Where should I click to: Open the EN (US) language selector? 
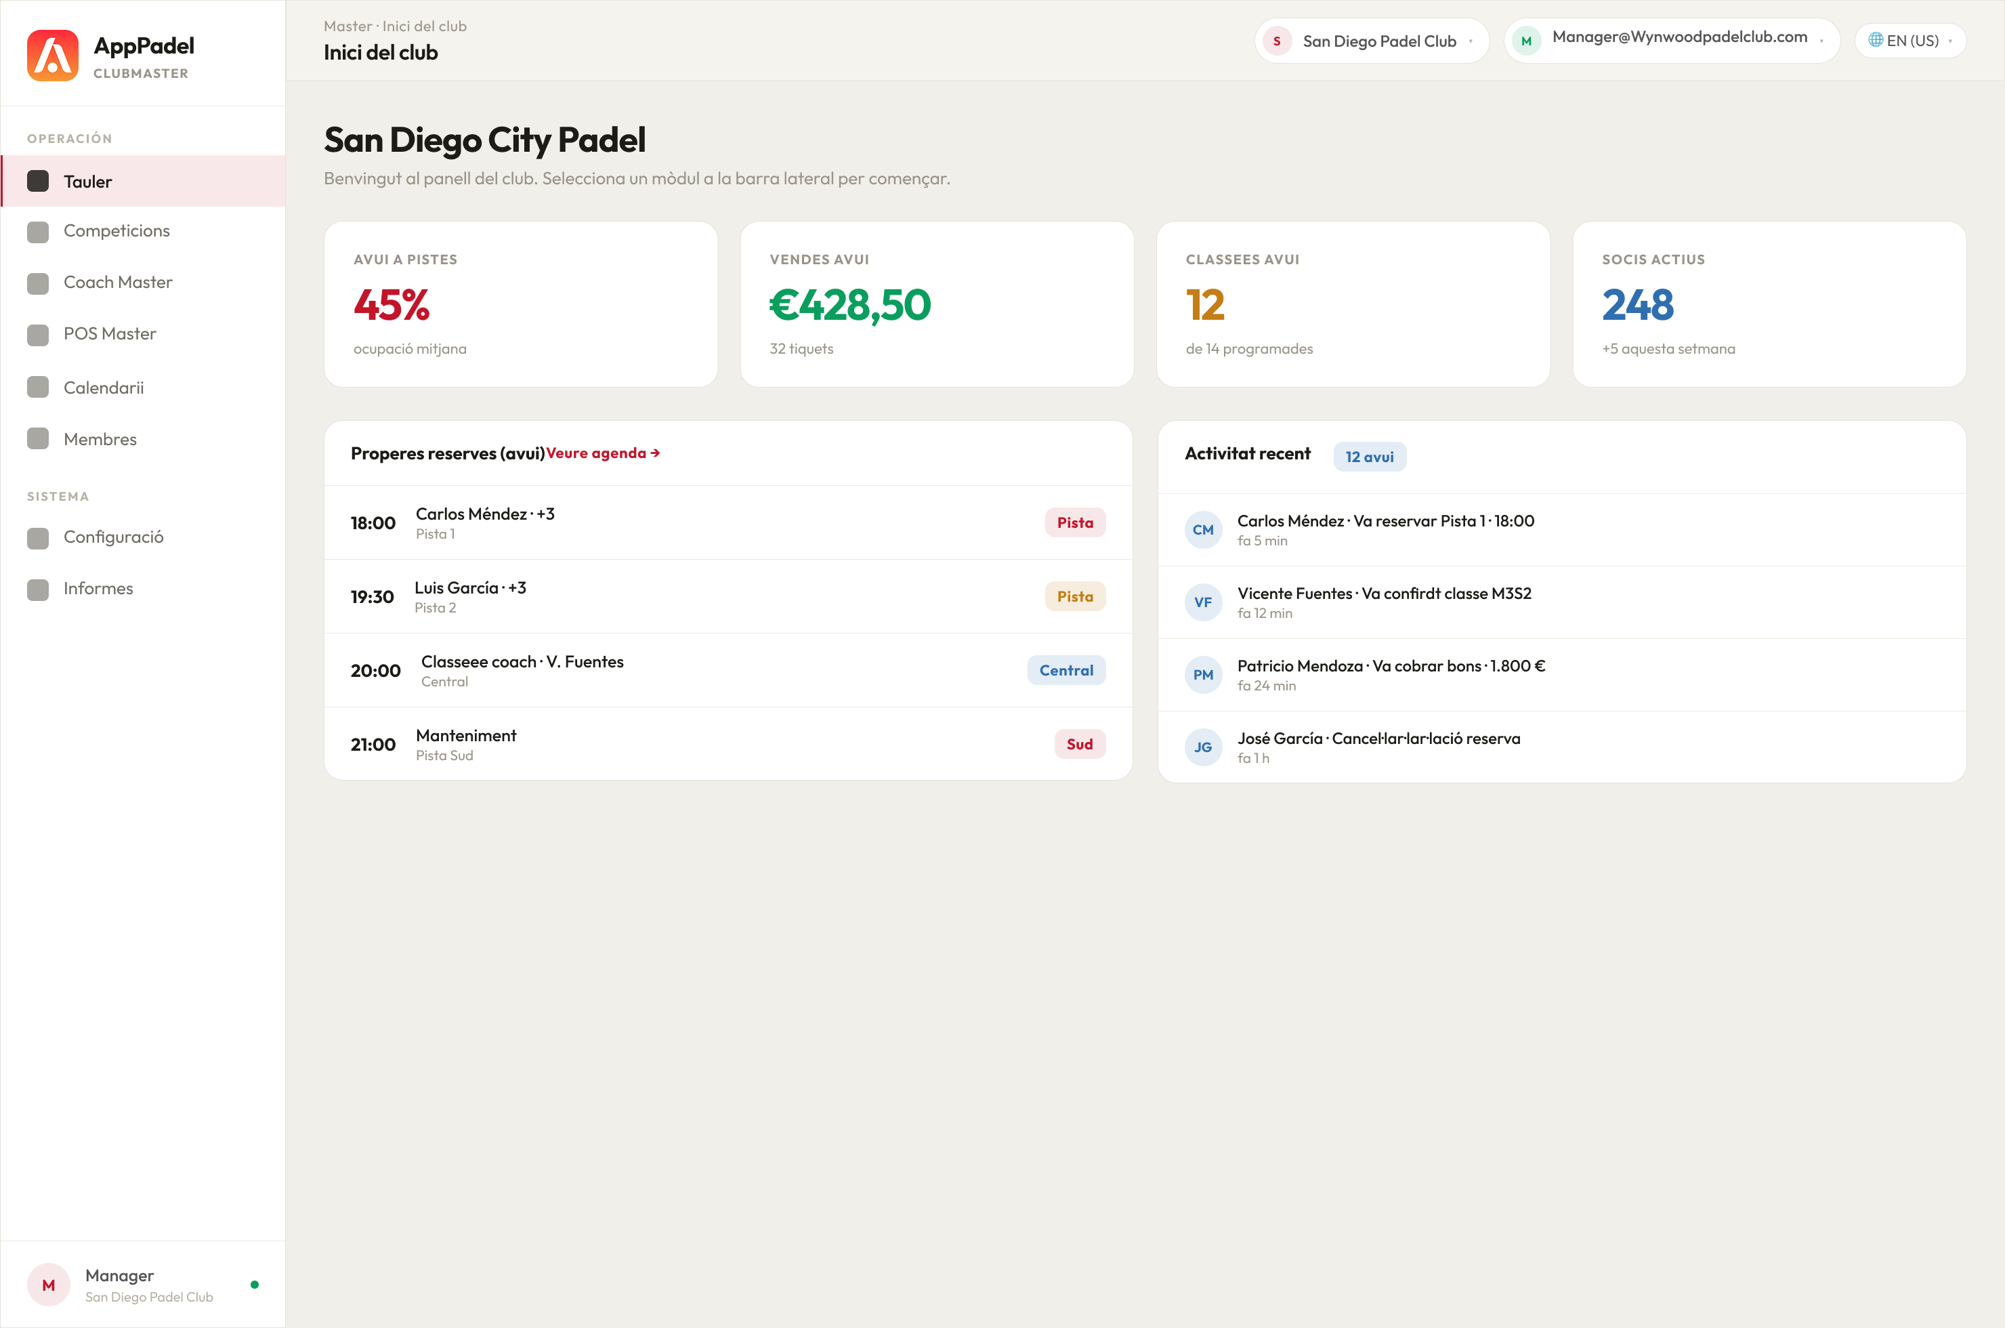click(1909, 41)
